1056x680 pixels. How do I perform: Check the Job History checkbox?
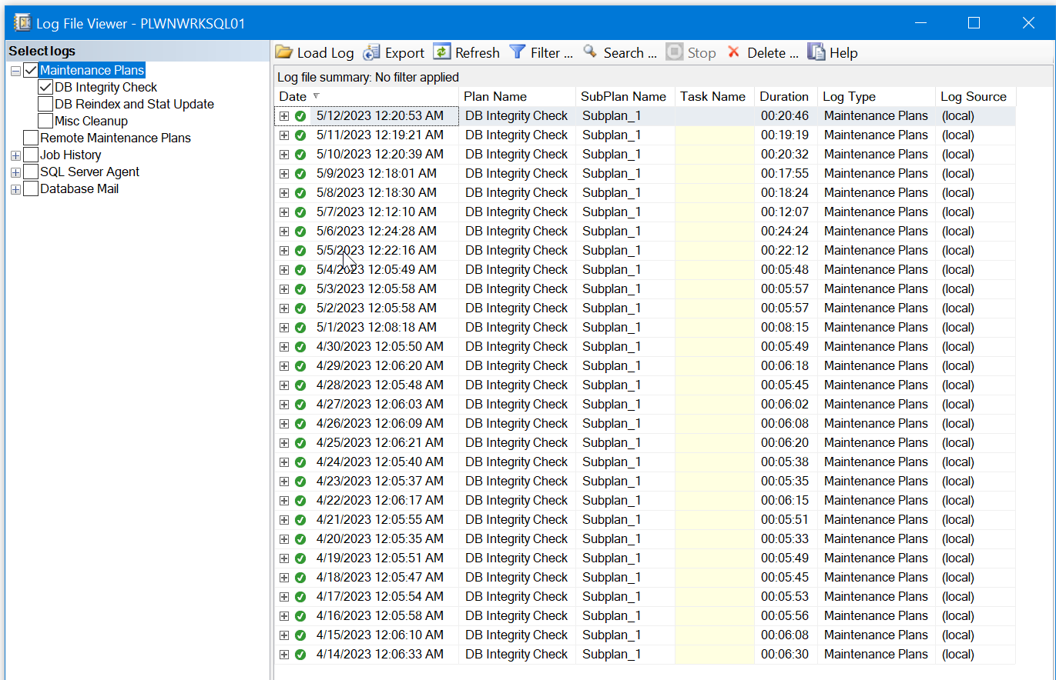tap(31, 155)
